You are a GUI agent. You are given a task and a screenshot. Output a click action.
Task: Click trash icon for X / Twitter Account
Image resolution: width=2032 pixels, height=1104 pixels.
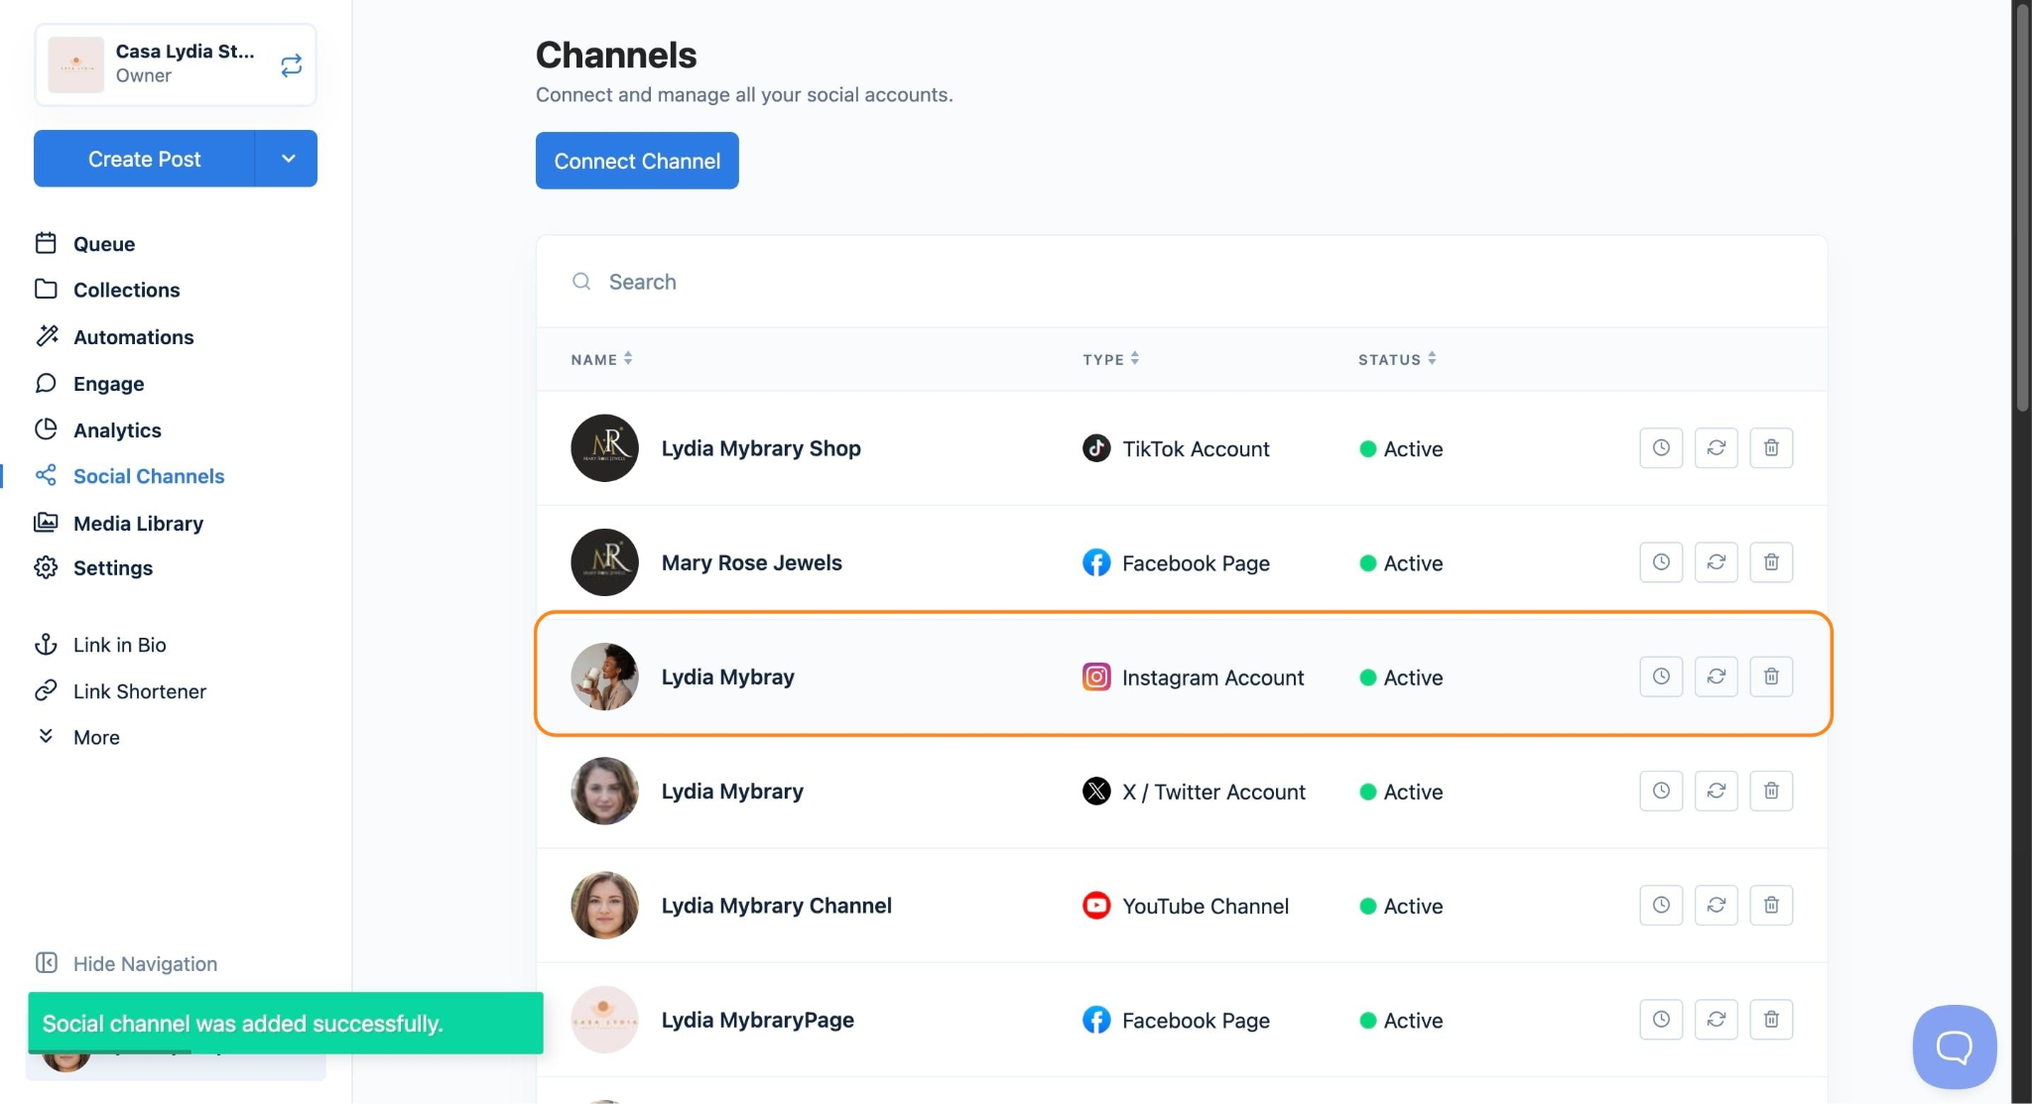coord(1771,791)
